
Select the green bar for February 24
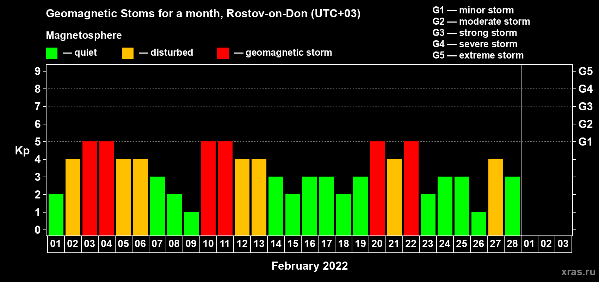(445, 206)
